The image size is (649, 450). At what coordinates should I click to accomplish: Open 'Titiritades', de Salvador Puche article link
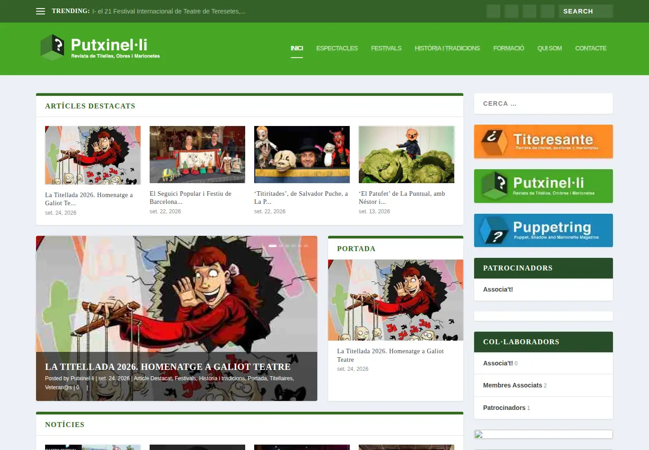click(301, 198)
